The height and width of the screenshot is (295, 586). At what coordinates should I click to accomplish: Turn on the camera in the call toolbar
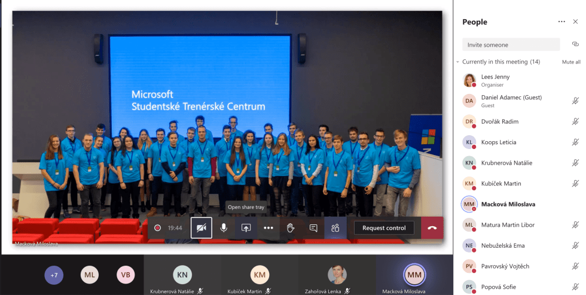[x=202, y=228]
